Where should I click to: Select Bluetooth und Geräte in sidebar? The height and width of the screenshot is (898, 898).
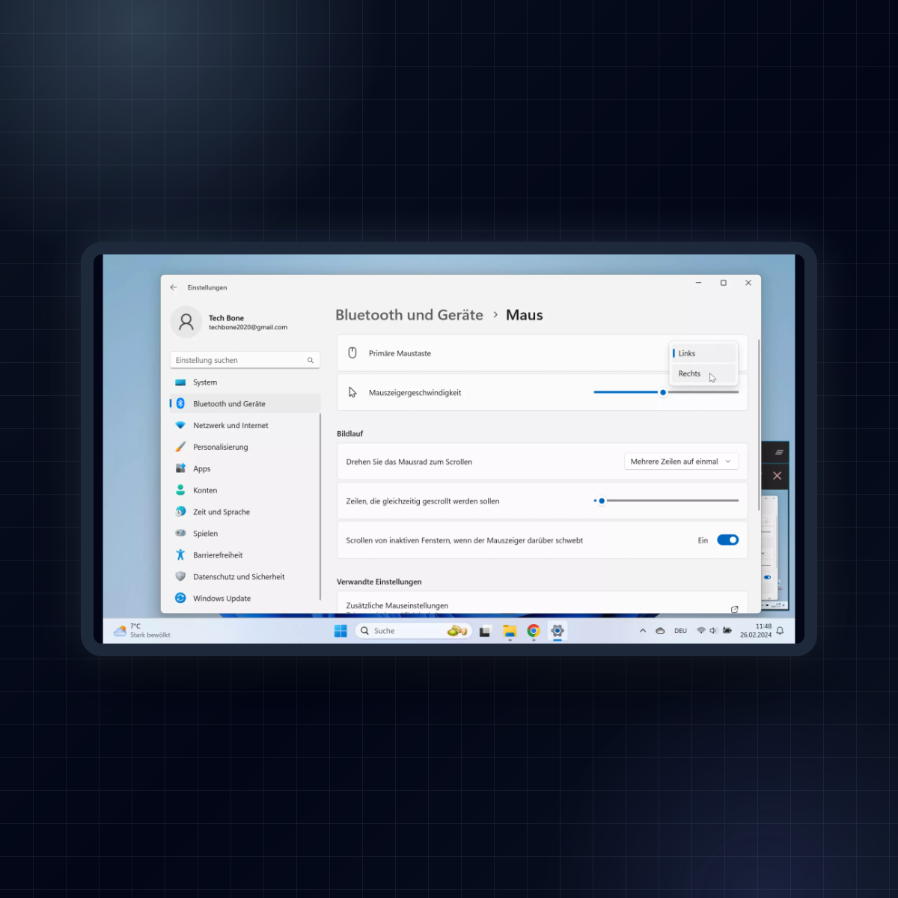click(245, 404)
